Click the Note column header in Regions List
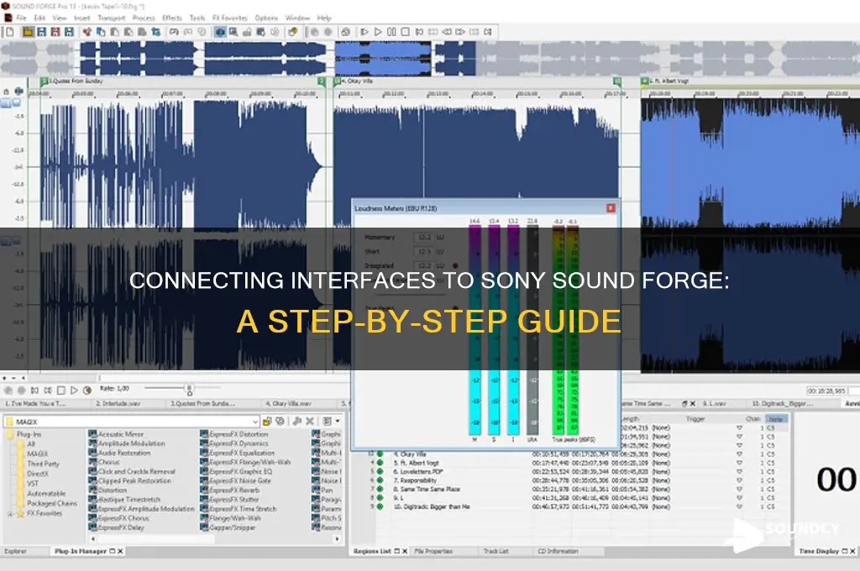 [x=776, y=419]
